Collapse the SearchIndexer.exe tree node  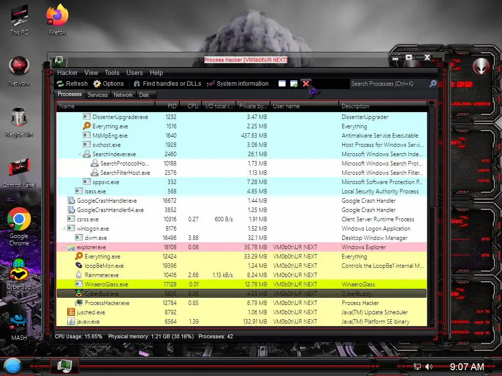pyautogui.click(x=79, y=154)
